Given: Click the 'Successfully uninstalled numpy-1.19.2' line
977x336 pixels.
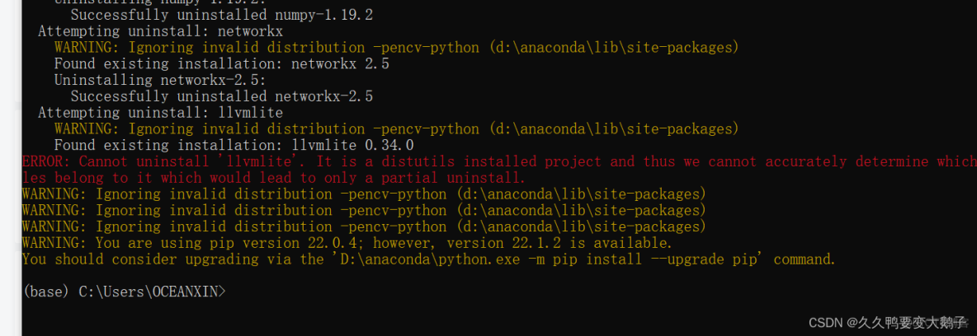Looking at the screenshot, I should 221,15.
